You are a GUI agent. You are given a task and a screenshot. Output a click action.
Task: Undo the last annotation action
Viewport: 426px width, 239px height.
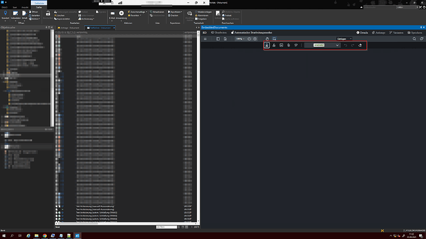(345, 45)
